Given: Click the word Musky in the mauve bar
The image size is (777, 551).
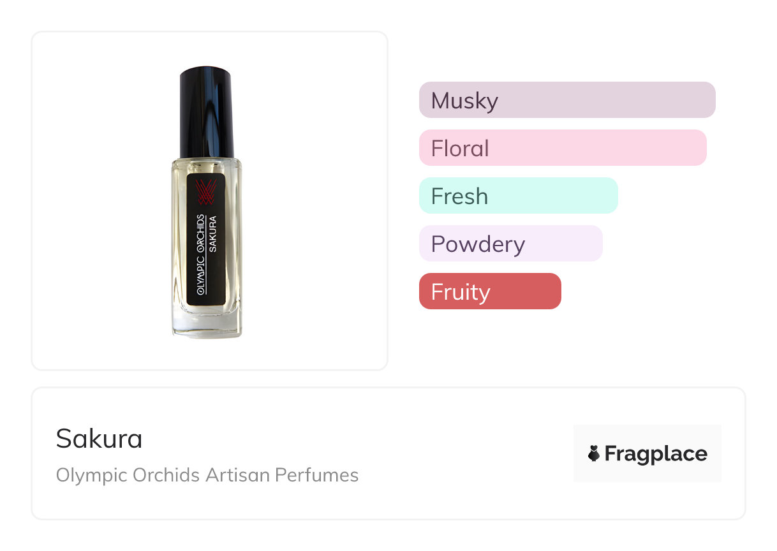Looking at the screenshot, I should pos(464,100).
